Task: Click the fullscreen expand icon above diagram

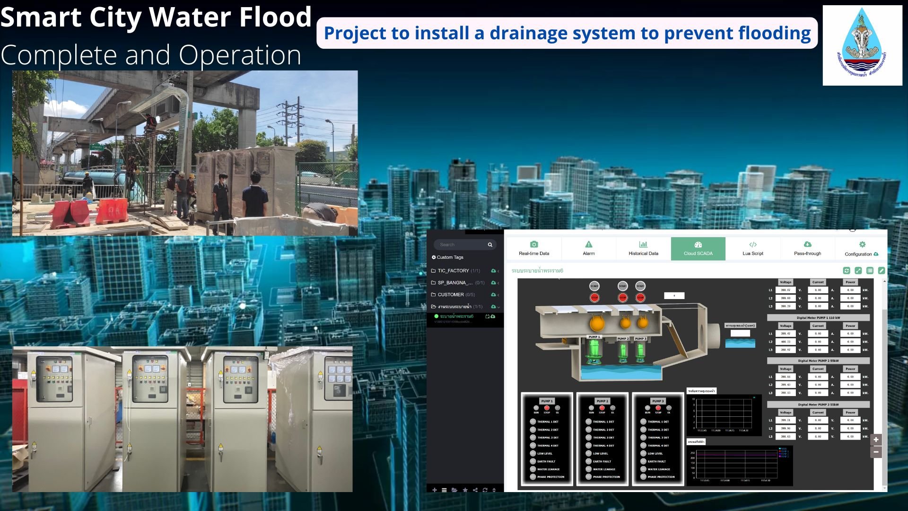Action: pyautogui.click(x=858, y=271)
